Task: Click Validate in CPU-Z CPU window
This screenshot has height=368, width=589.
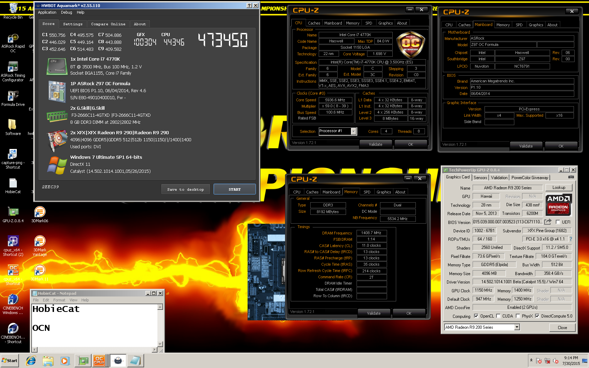Action: (x=375, y=144)
